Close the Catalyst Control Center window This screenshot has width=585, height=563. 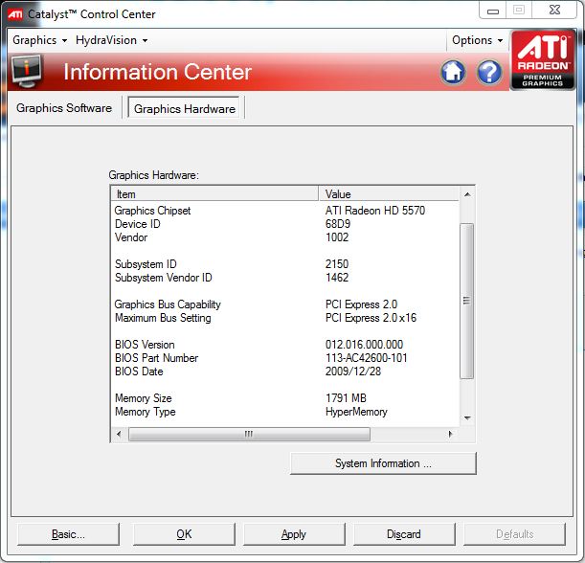pyautogui.click(x=554, y=11)
